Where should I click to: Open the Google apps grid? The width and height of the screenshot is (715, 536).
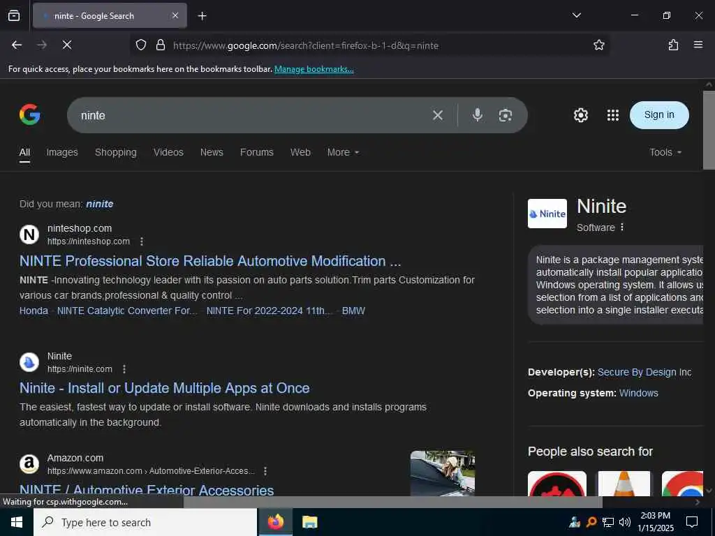click(613, 115)
